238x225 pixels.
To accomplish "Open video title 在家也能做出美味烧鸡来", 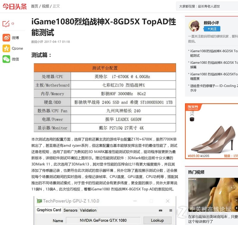I will coord(213,219).
